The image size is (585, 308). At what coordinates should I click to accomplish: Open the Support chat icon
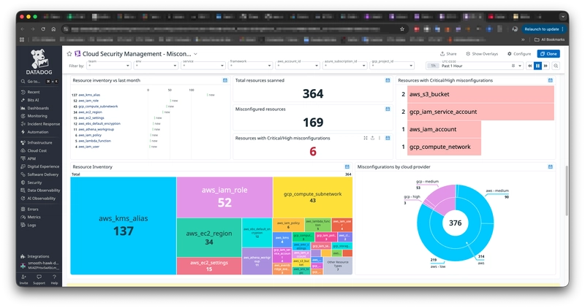click(39, 277)
